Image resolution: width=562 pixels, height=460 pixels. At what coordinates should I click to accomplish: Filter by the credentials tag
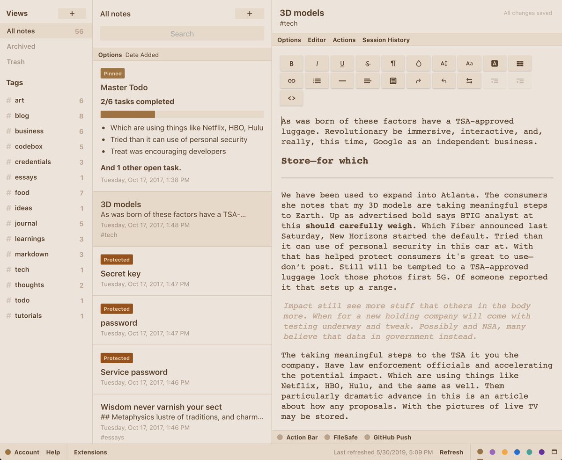pos(46,162)
